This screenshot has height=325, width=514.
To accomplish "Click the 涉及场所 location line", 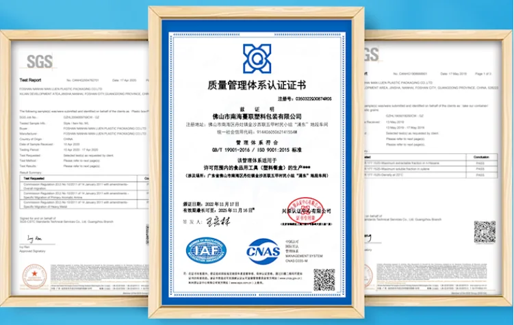I will [x=257, y=176].
